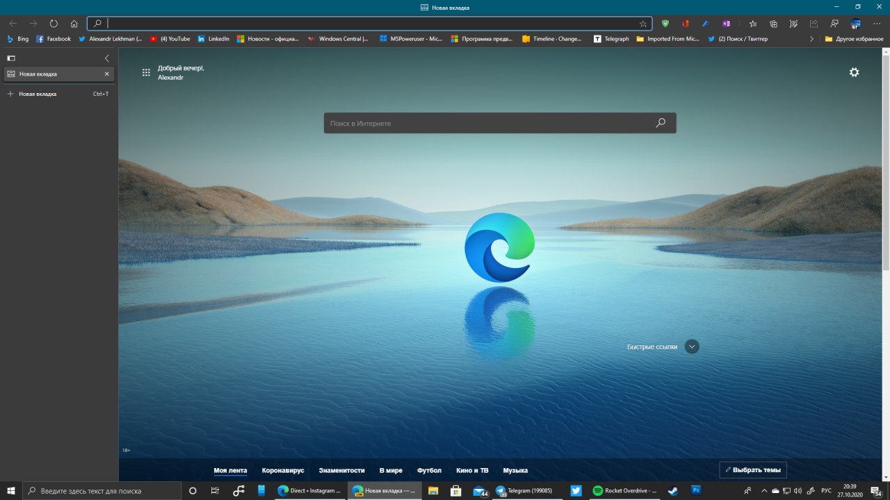The width and height of the screenshot is (890, 500).
Task: Open the В мире news tab
Action: [x=391, y=471]
